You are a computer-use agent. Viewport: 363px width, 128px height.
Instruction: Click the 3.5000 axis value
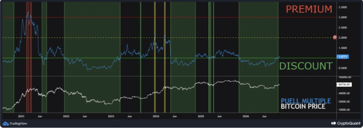pyautogui.click(x=342, y=7)
